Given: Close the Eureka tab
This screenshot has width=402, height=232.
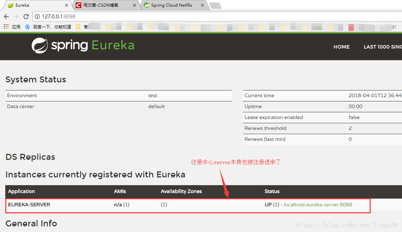Looking at the screenshot, I should tap(67, 5).
